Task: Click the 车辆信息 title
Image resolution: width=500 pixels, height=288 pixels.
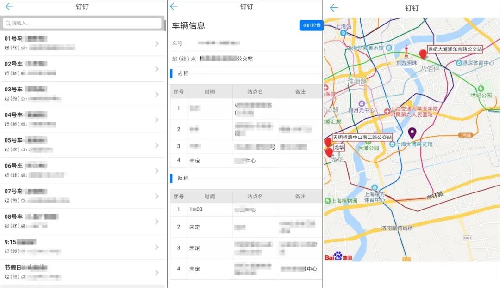Action: click(x=188, y=25)
